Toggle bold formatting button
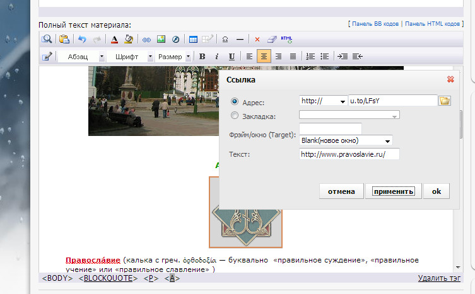The height and width of the screenshot is (294, 475). tap(202, 57)
